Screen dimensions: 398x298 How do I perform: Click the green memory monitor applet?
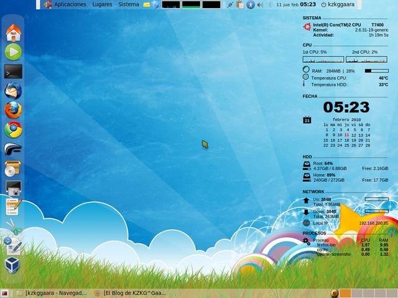click(x=191, y=4)
